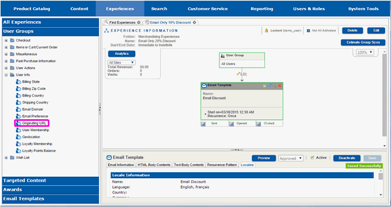Click the Email Domain icon
Screen dimensions: 391x207
point(18,109)
